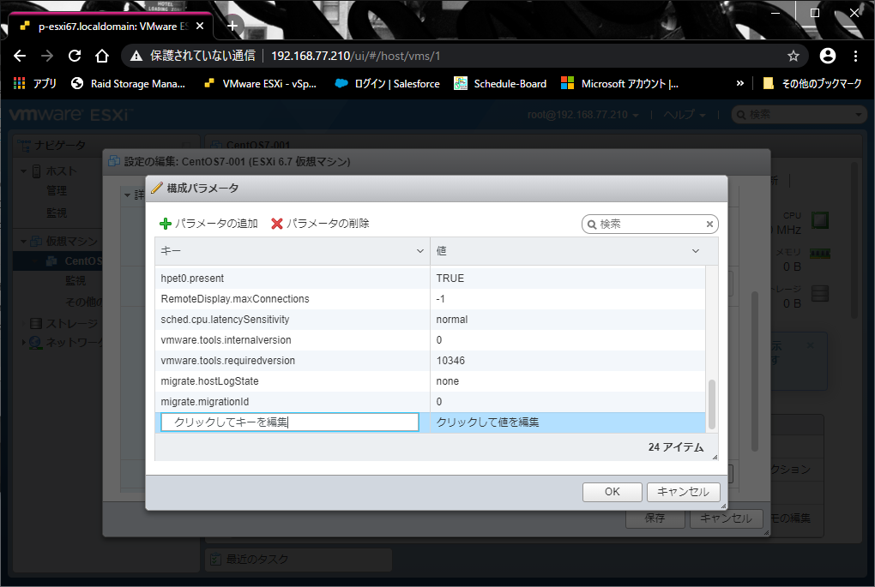Screen dimensions: 875x587
Task: Open the Salesforce login bookmark
Action: point(387,84)
